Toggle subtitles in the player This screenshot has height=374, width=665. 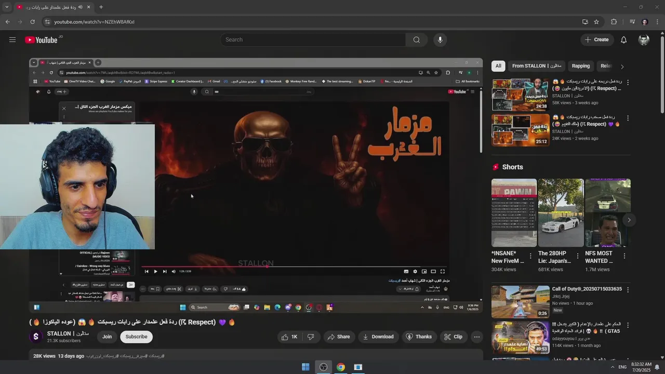pos(406,271)
